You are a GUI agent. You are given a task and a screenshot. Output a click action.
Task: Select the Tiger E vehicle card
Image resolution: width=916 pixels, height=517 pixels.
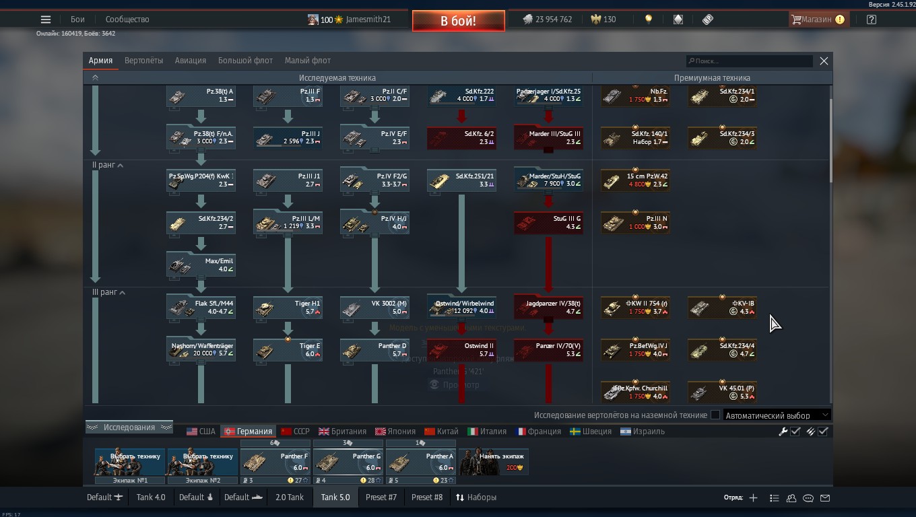click(x=288, y=350)
